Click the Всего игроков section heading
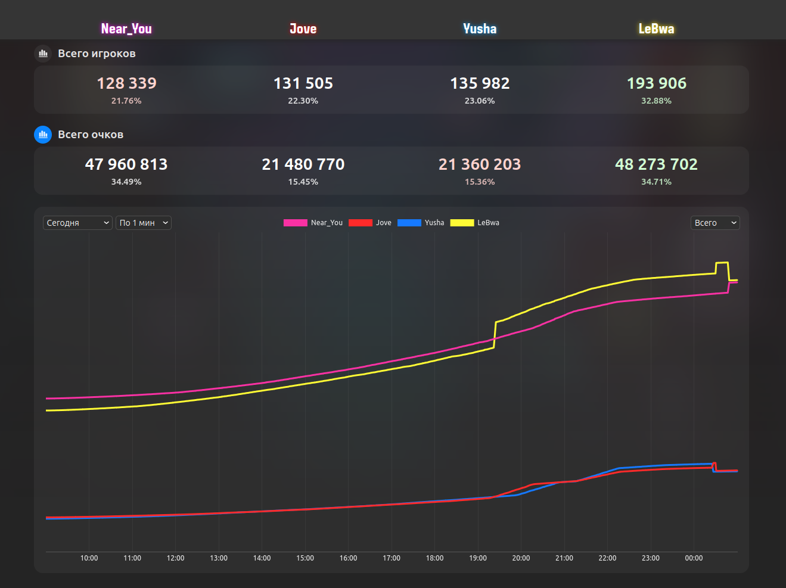 point(97,54)
